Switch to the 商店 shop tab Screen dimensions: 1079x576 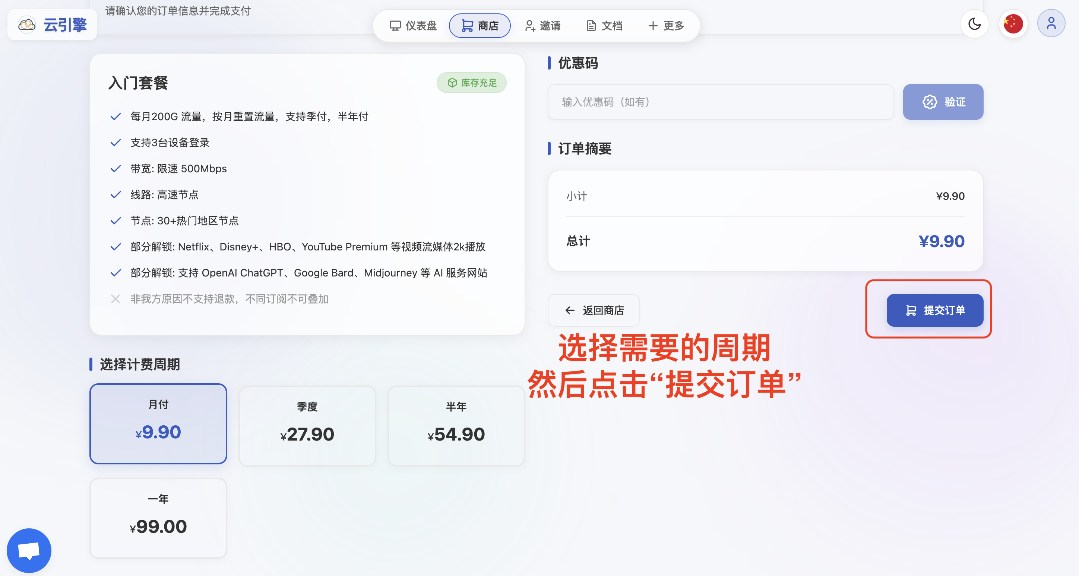[x=480, y=26]
